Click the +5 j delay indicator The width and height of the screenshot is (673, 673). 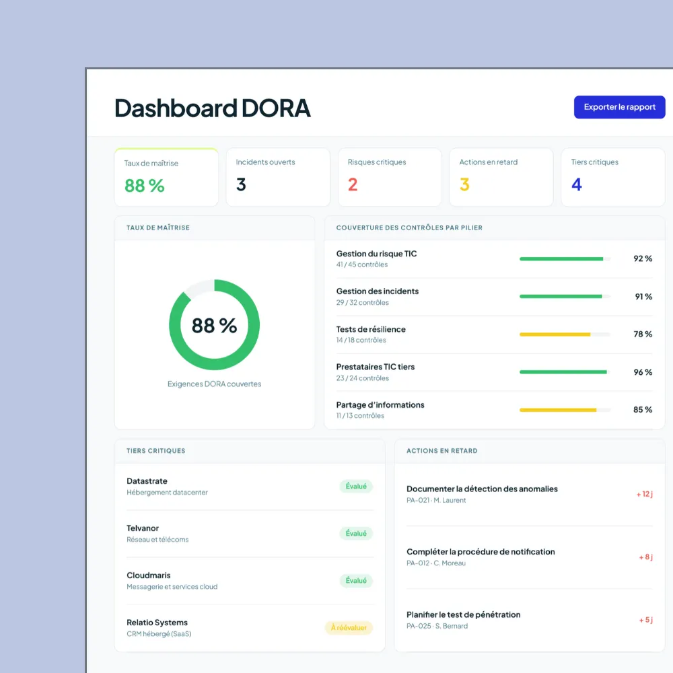[645, 620]
